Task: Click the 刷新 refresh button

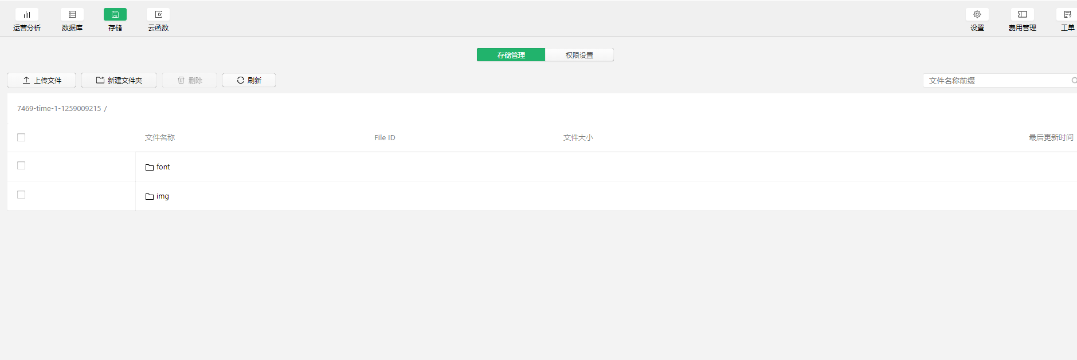Action: point(249,80)
